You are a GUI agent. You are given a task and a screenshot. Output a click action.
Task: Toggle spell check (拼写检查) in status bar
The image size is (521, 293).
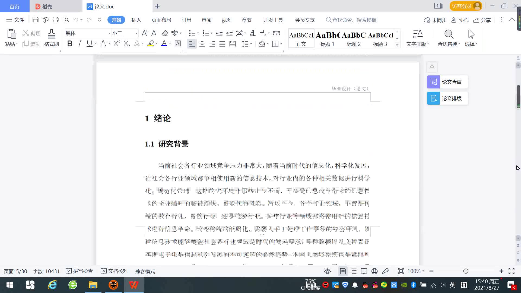(x=80, y=271)
